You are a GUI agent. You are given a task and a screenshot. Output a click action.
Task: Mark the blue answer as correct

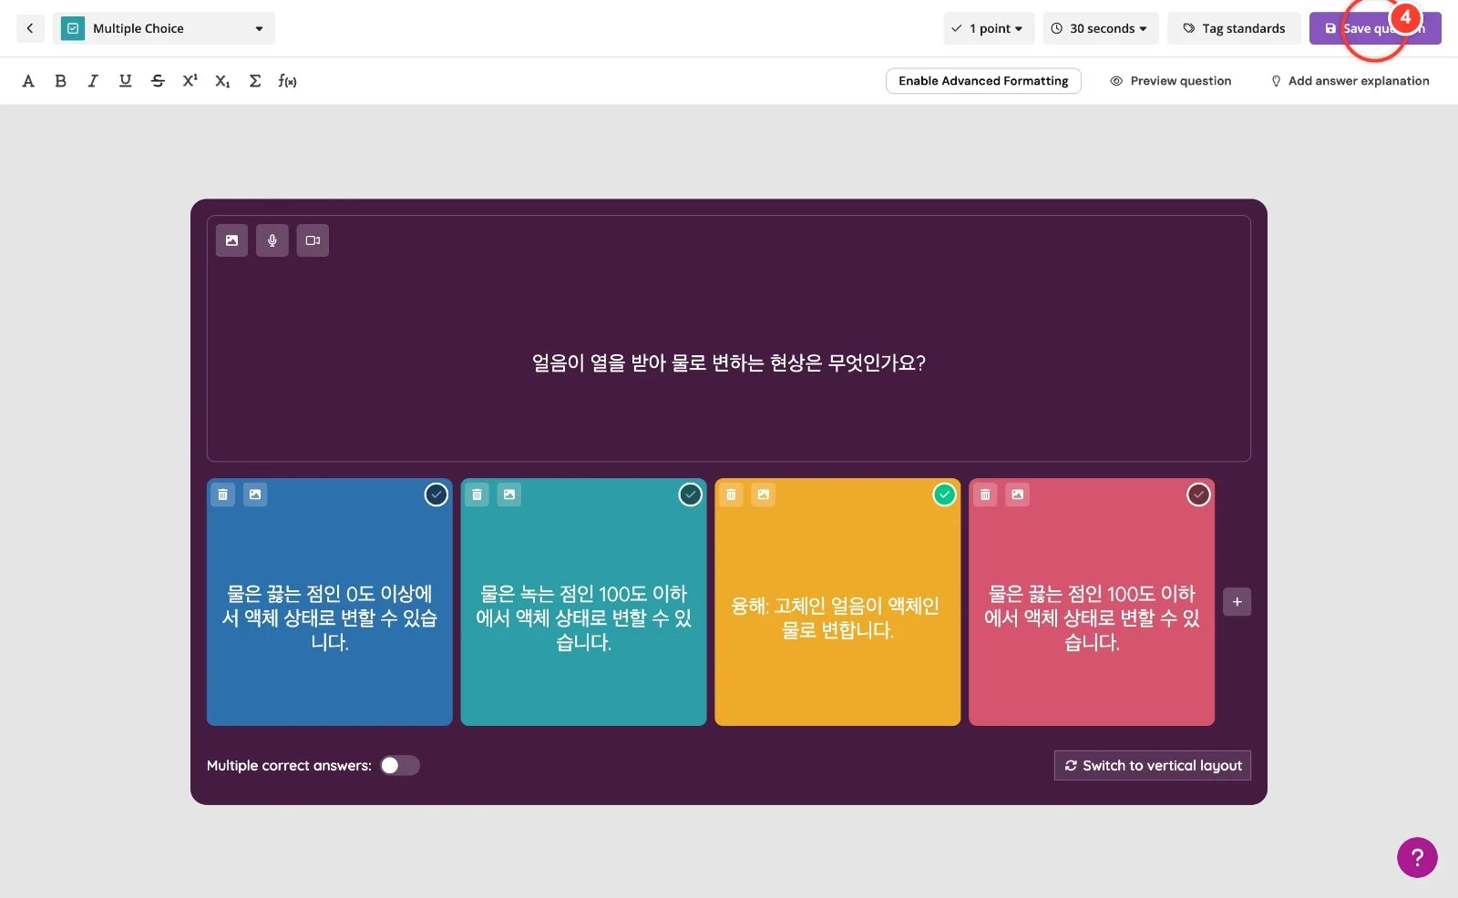[436, 495]
